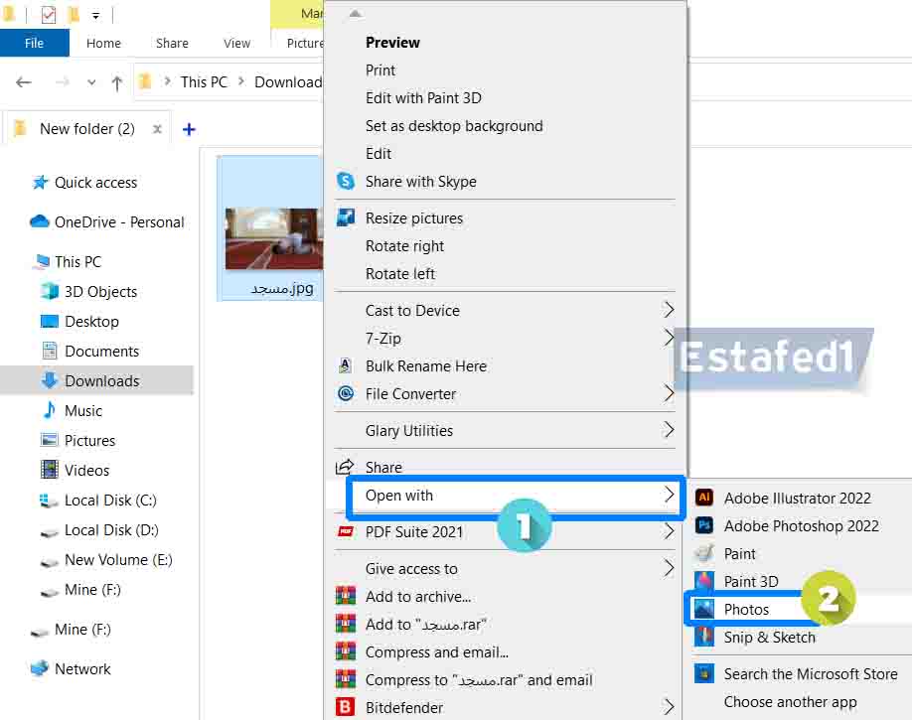
Task: Click the File Converter icon
Action: coord(346,394)
